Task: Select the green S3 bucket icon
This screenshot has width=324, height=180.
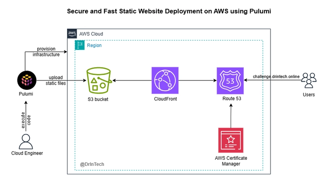Action: [x=99, y=80]
